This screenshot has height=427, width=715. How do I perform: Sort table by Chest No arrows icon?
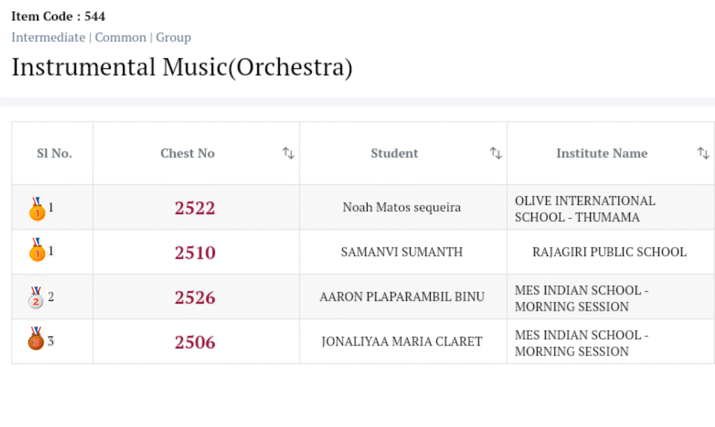[288, 153]
